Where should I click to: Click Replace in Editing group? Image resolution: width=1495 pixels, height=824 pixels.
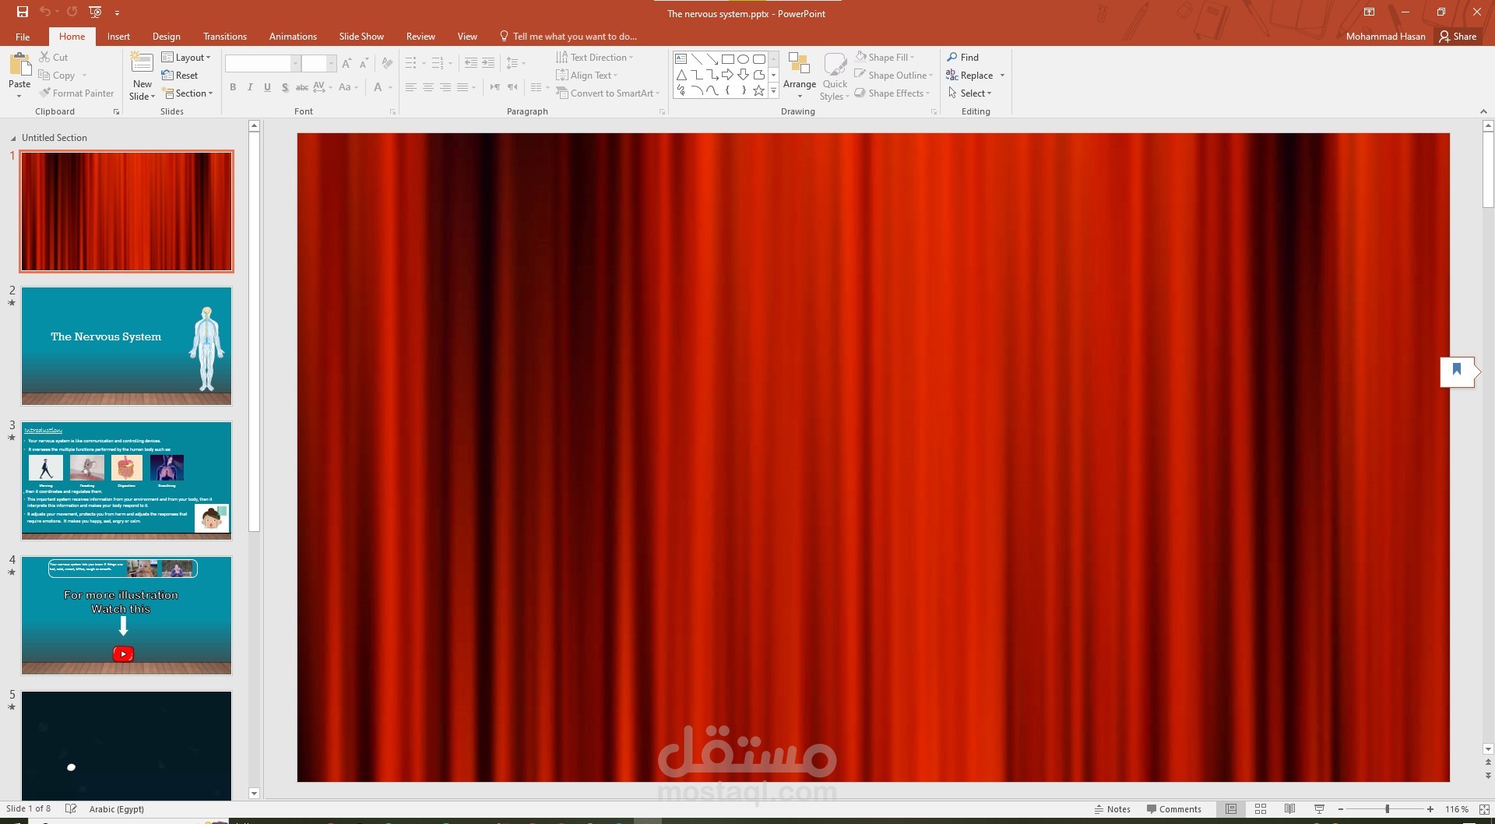pyautogui.click(x=970, y=75)
